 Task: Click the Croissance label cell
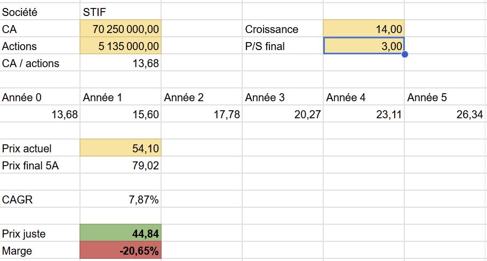283,29
